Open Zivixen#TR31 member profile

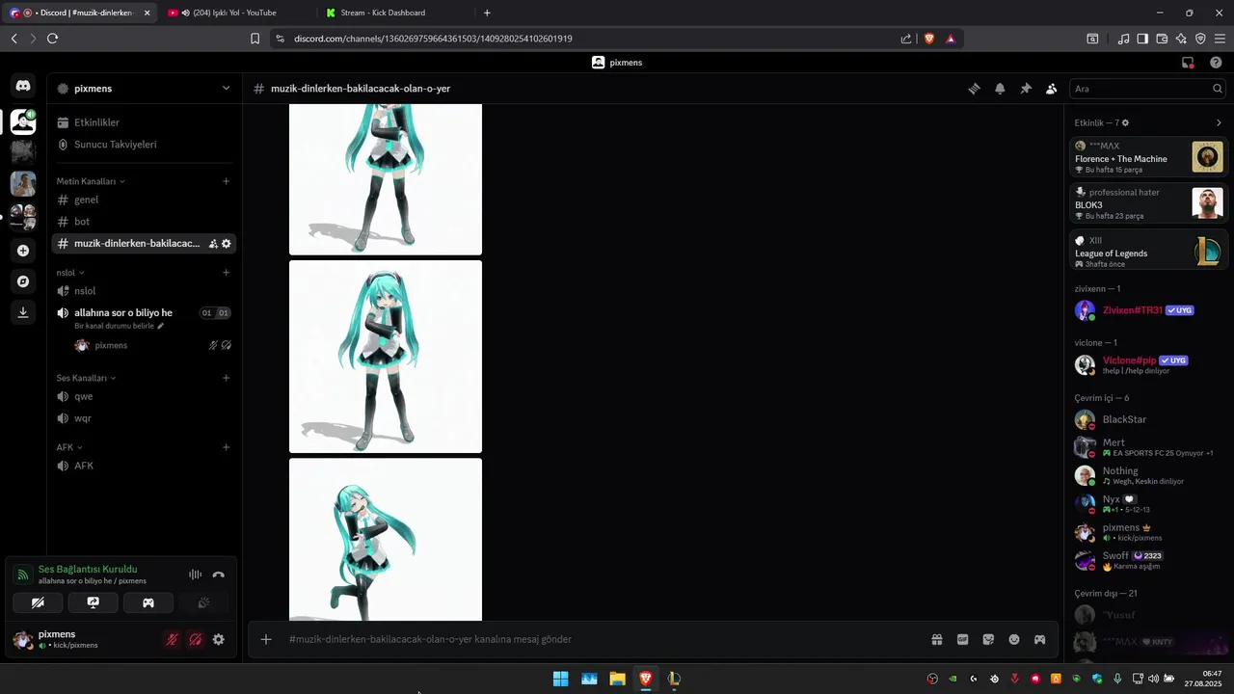coord(1147,310)
